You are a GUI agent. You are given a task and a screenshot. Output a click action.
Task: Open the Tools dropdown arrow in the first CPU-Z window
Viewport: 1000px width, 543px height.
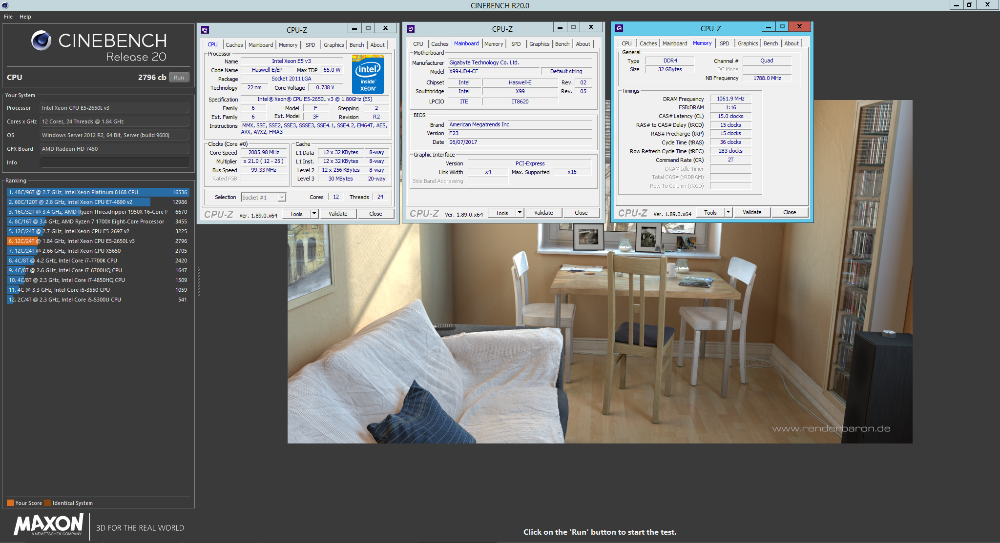314,214
